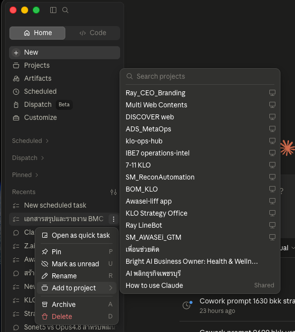Open Projects in the sidebar
The width and height of the screenshot is (295, 332).
tap(64, 65)
